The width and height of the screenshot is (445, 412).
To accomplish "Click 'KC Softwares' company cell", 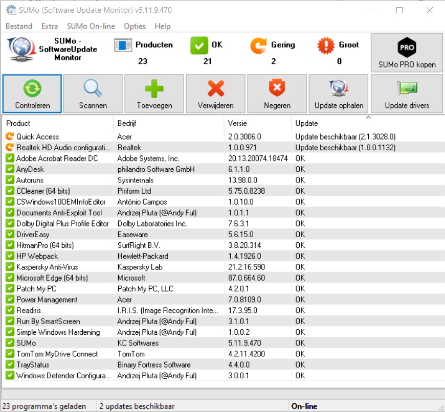I will click(138, 343).
